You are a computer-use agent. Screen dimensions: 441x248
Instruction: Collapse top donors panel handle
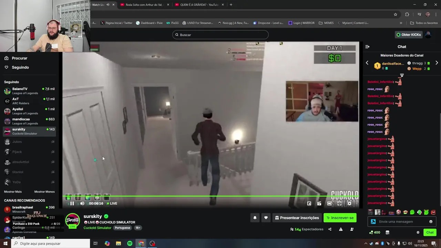point(402,75)
